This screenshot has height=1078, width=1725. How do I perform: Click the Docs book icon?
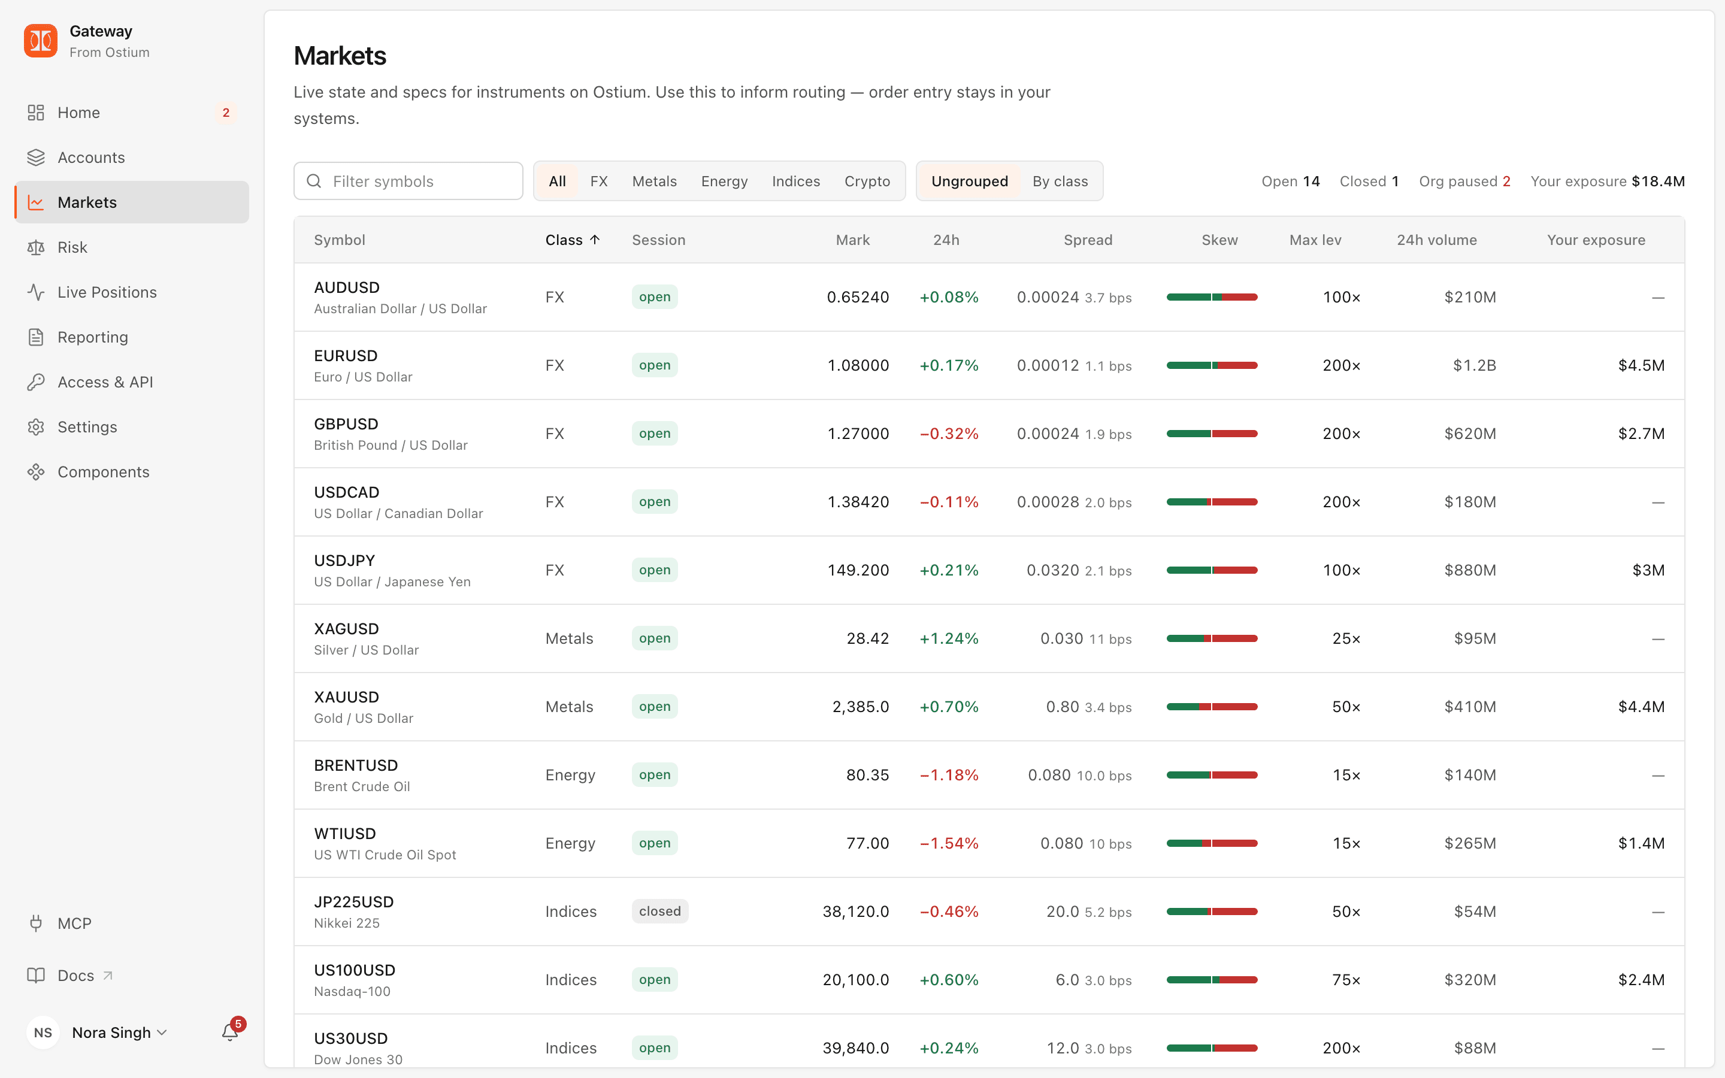pos(36,976)
